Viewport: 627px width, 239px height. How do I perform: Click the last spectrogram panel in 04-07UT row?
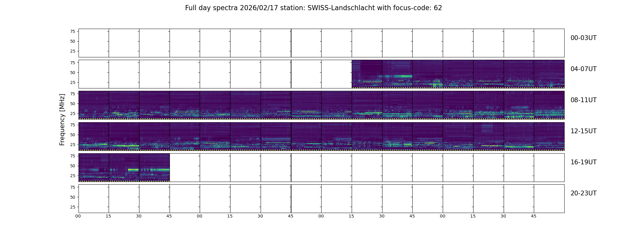pyautogui.click(x=549, y=74)
